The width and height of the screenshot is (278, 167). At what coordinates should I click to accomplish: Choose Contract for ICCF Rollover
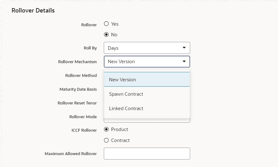coord(106,140)
